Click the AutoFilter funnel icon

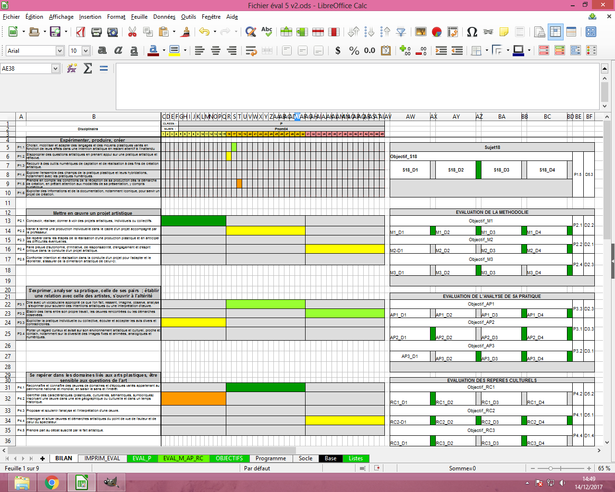coord(401,32)
